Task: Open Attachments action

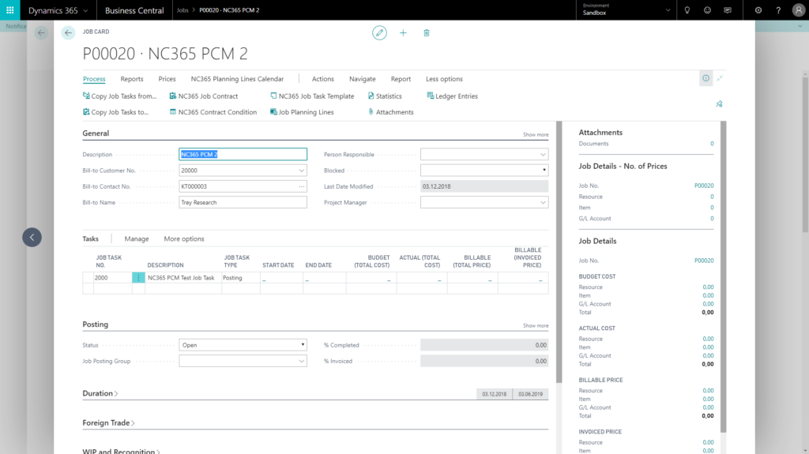Action: 390,112
